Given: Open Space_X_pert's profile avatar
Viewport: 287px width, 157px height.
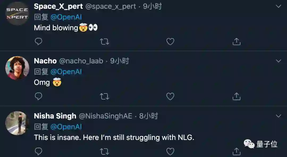Looking at the screenshot, I should (17, 13).
